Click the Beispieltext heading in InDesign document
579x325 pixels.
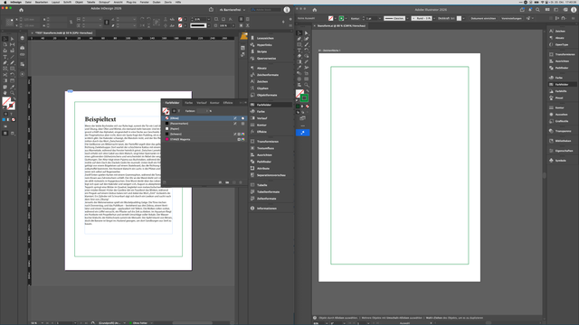(x=100, y=119)
